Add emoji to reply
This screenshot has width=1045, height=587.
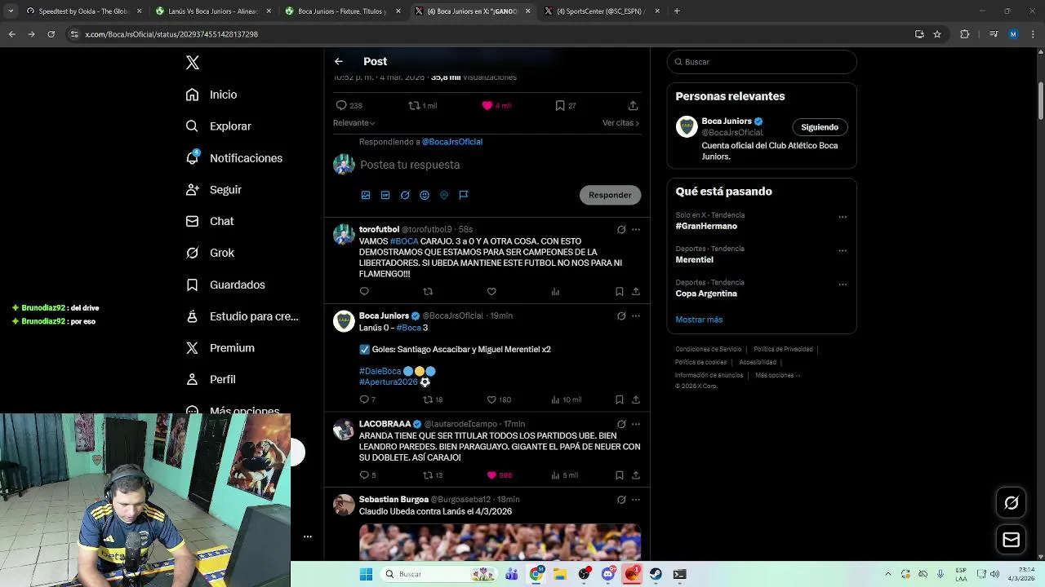coord(425,195)
